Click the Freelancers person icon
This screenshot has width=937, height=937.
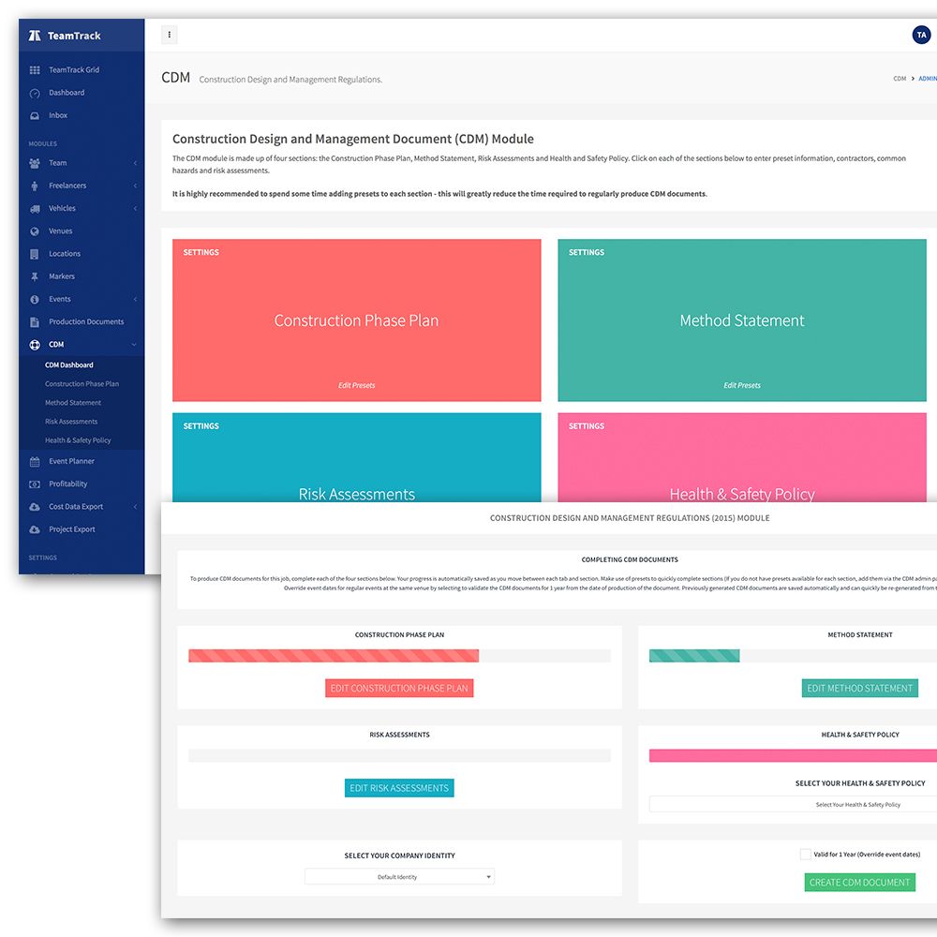tap(35, 186)
